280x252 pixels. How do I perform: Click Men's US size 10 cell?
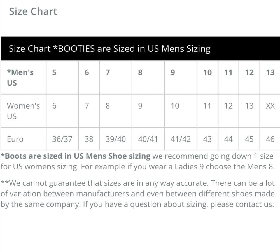click(207, 73)
